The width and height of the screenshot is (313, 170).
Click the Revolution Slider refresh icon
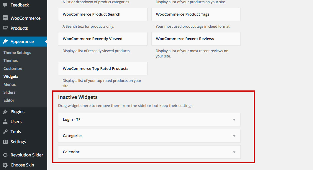[x=5, y=155]
